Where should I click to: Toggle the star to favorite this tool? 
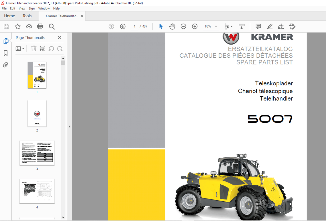[x=17, y=26]
